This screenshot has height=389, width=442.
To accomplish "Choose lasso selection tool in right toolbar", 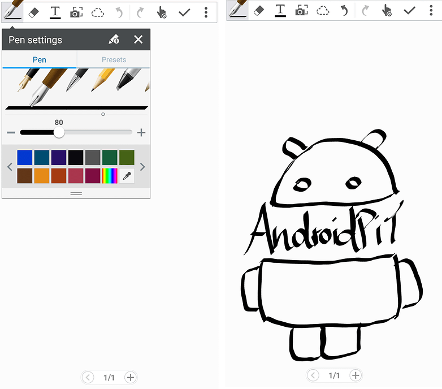I will tap(323, 11).
